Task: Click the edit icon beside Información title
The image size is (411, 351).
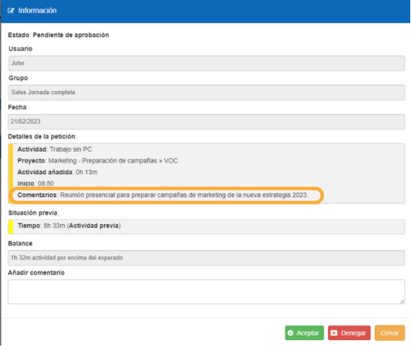Action: pos(11,11)
